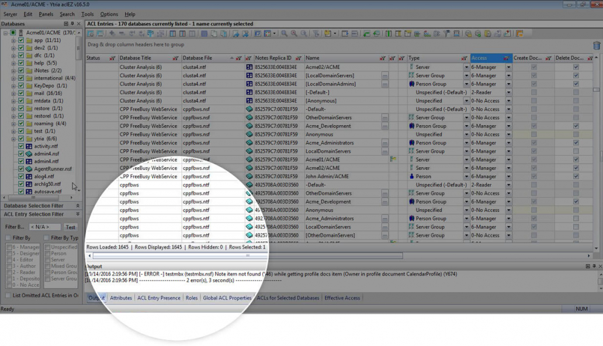Expand the ACL Entry Selection Filter section
Screen dimensions: 603x346
(x=78, y=214)
